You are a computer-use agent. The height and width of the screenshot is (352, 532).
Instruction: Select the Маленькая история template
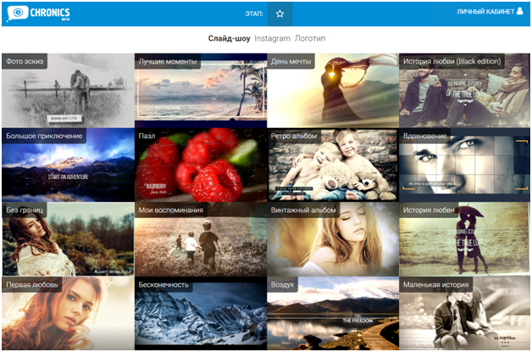[465, 313]
